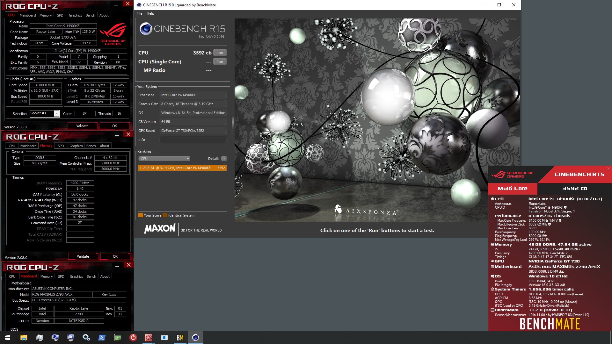The width and height of the screenshot is (612, 344).
Task: Click the Details arrow in Ranking
Action: coord(224,159)
